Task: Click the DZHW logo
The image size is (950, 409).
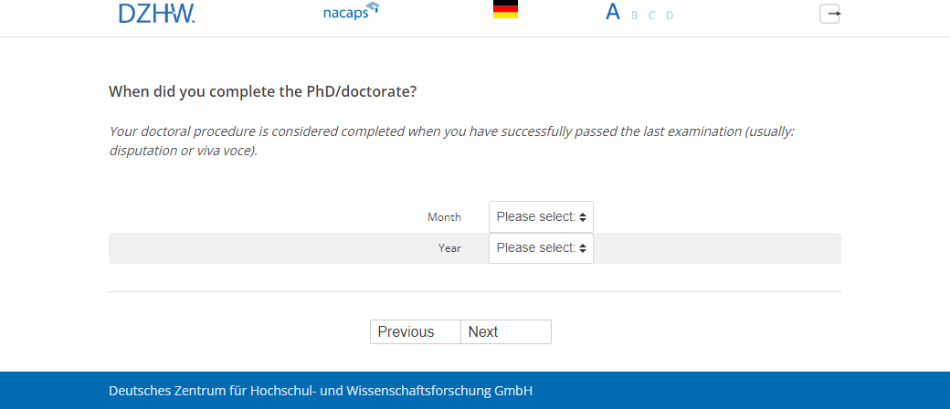Action: (x=156, y=13)
